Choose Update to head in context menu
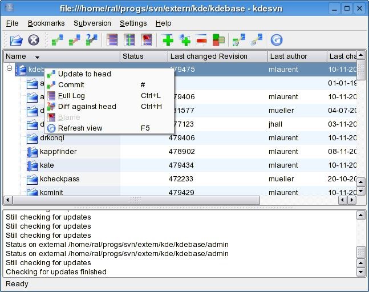The image size is (369, 292). click(109, 74)
